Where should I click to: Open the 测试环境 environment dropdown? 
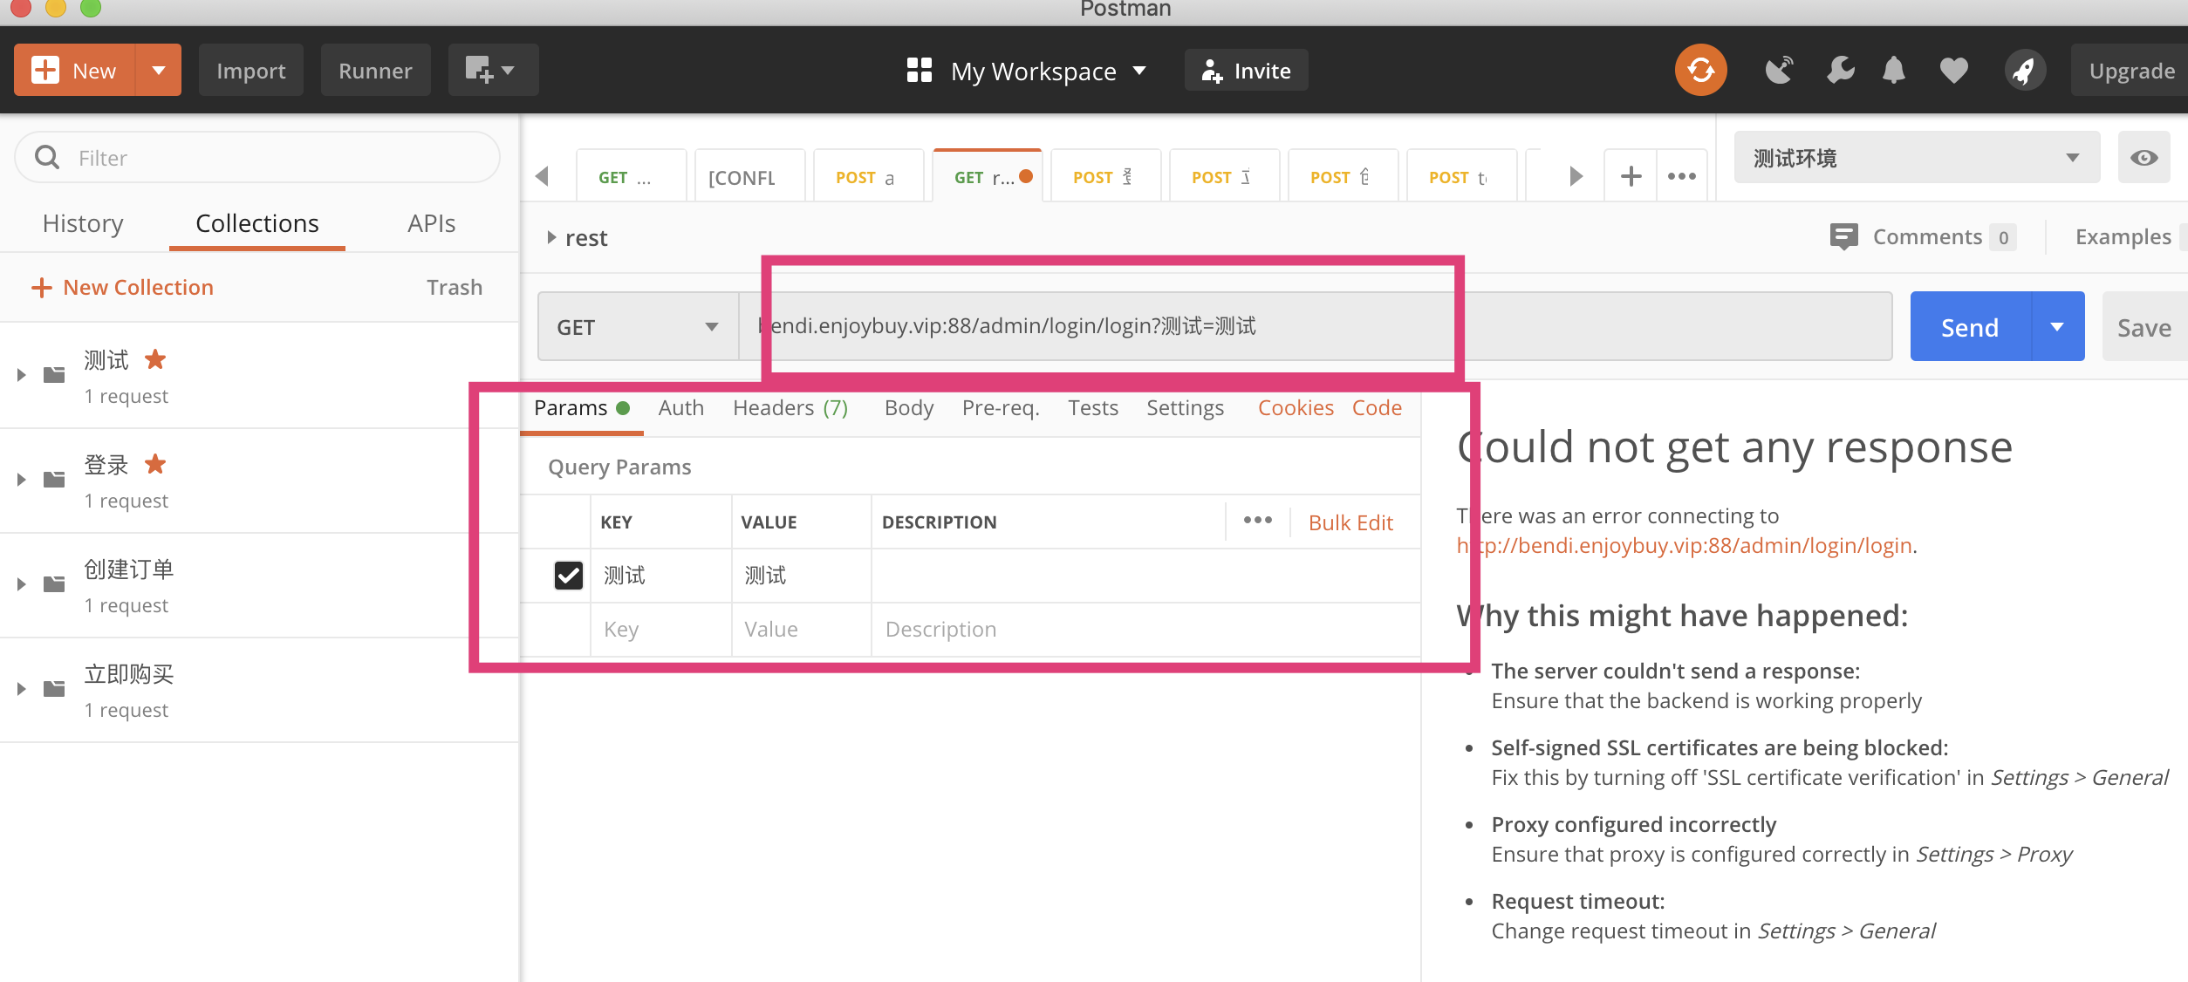coord(1916,158)
